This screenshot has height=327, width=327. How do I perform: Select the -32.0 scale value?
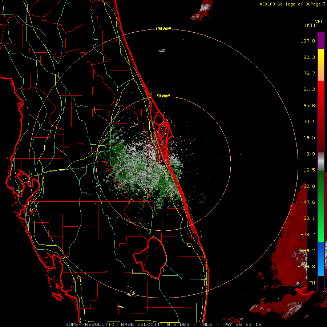click(x=308, y=186)
